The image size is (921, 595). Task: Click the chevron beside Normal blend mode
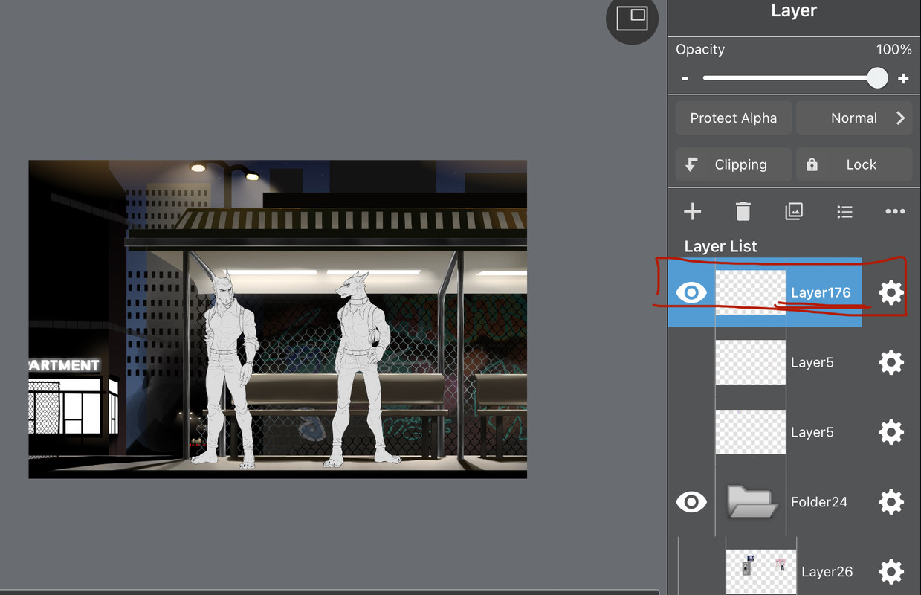click(900, 118)
